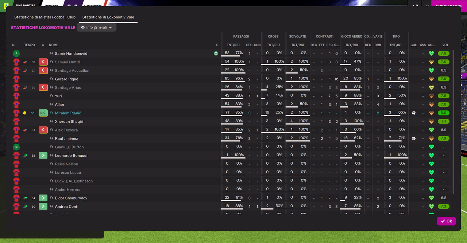467x243 pixels.
Task: Confirm with the Ok button
Action: tap(446, 221)
